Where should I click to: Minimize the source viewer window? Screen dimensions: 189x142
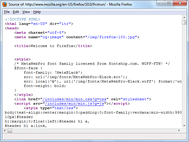tap(161, 3)
